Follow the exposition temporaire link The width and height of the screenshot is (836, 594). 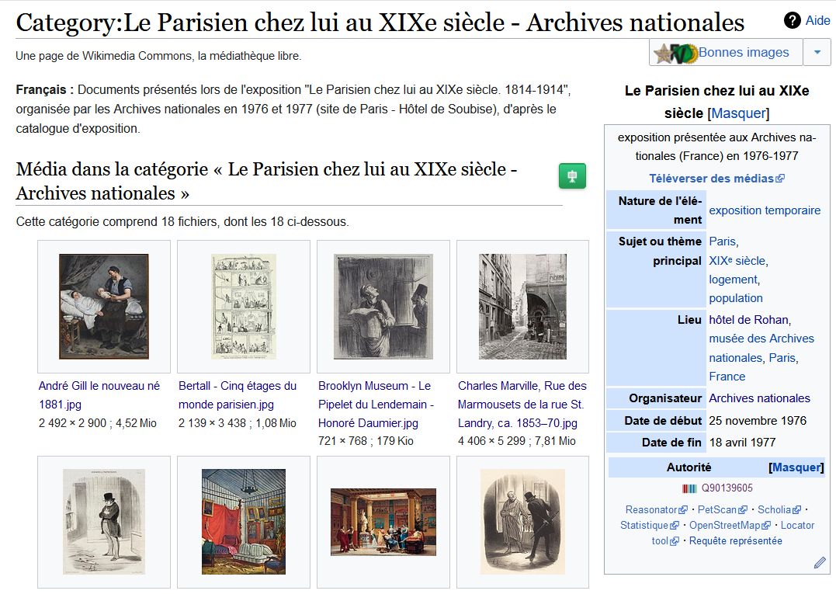tap(765, 210)
